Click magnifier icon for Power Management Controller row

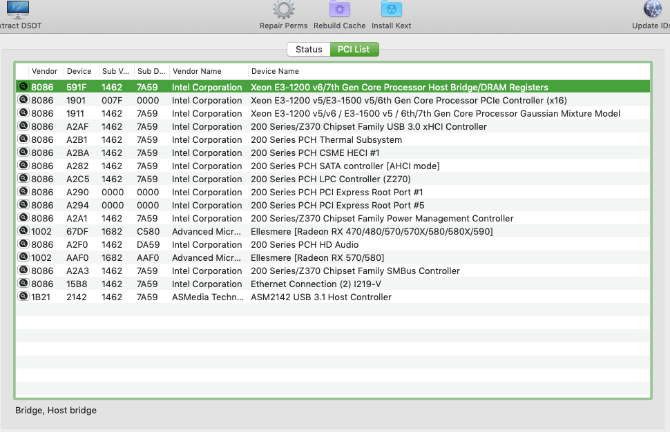[23, 217]
